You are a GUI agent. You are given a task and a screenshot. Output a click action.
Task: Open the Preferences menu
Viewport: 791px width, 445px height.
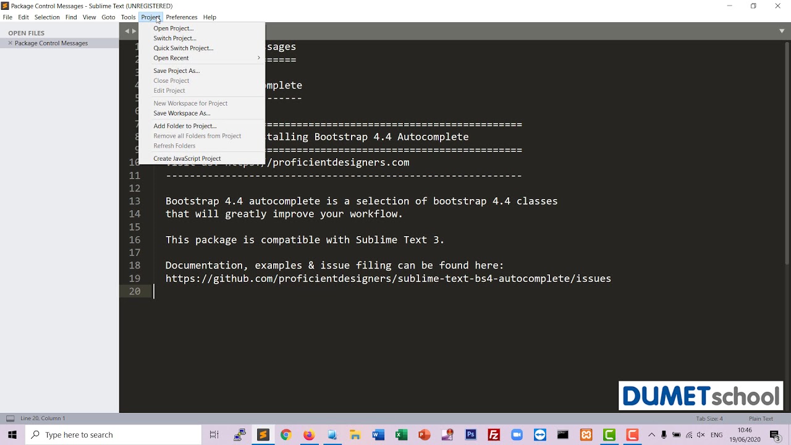181,17
